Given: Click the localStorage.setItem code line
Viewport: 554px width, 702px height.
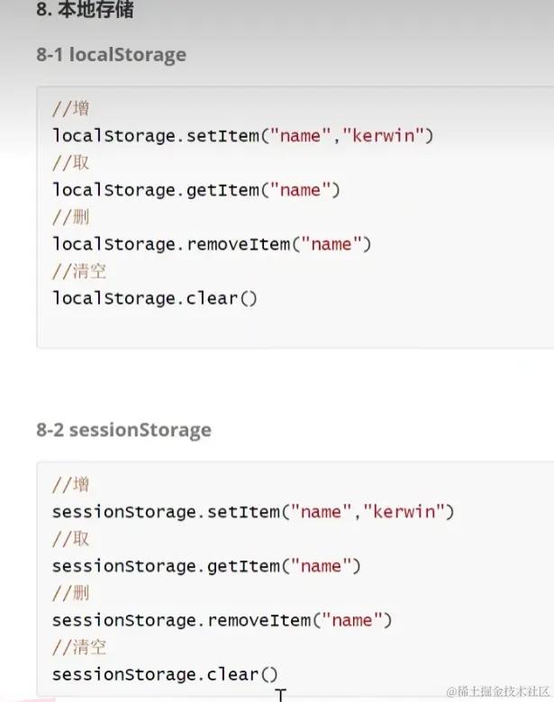Looking at the screenshot, I should [243, 135].
